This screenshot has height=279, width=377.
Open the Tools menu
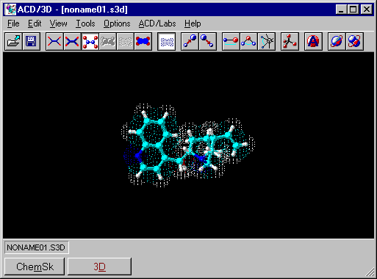point(85,23)
